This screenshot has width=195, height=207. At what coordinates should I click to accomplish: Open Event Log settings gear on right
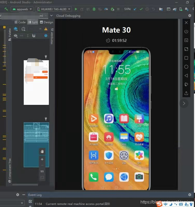click(x=190, y=195)
